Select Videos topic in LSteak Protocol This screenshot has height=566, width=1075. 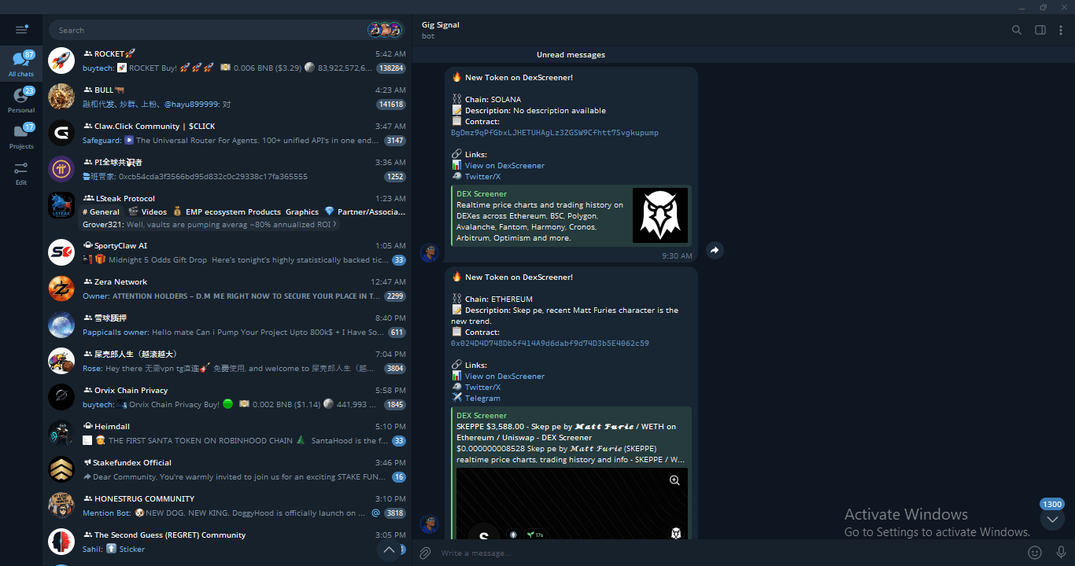(x=147, y=211)
